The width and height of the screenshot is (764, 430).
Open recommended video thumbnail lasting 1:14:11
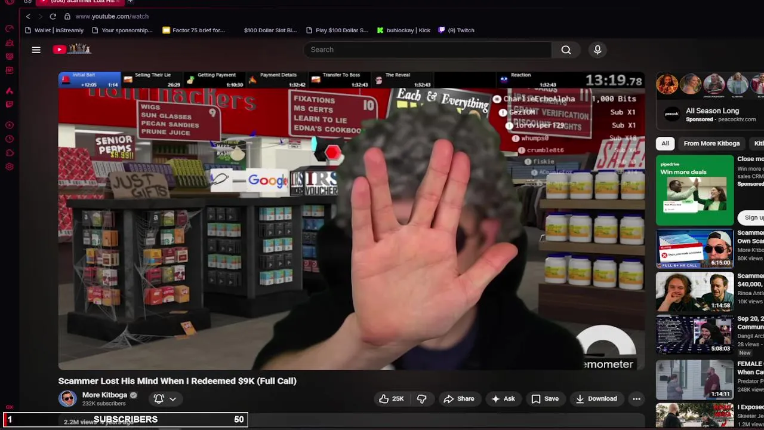[x=695, y=380]
